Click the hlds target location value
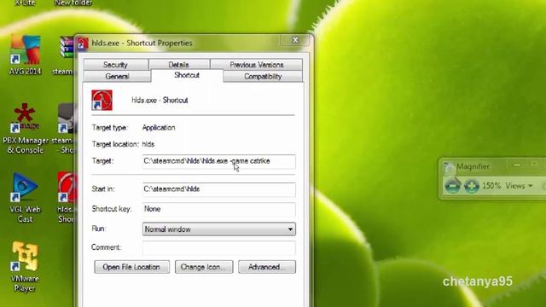This screenshot has width=546, height=307. click(148, 144)
